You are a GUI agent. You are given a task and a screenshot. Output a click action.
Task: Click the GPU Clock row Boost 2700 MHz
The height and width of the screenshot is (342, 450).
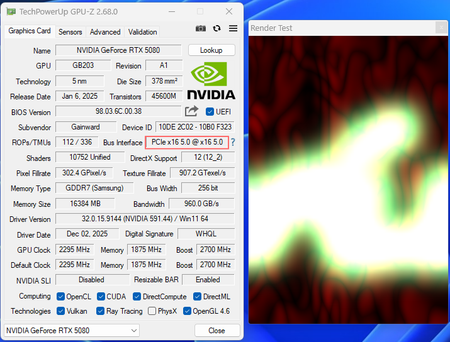pyautogui.click(x=215, y=250)
